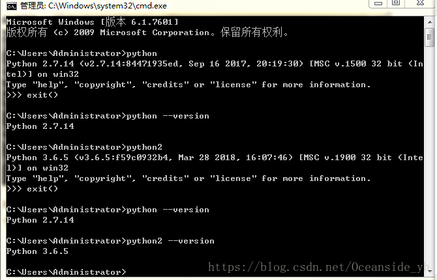437x280 pixels.
Task: Click the first python --version command
Action: 168,116
